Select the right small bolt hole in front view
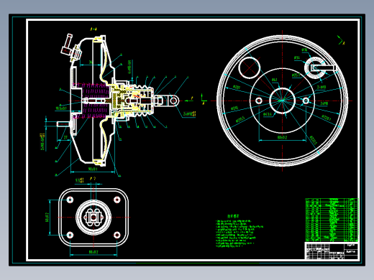374x280 pixels. (306, 101)
